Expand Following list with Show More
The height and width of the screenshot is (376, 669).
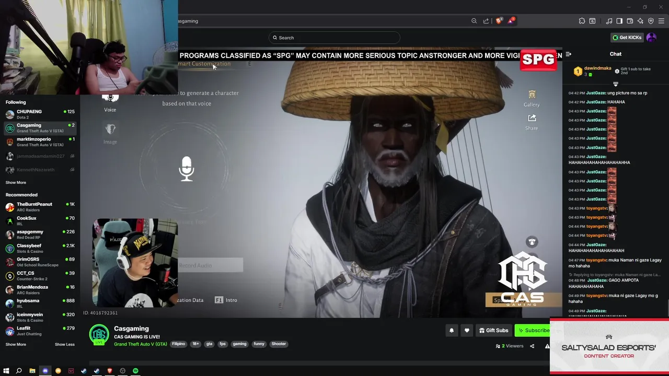click(16, 182)
